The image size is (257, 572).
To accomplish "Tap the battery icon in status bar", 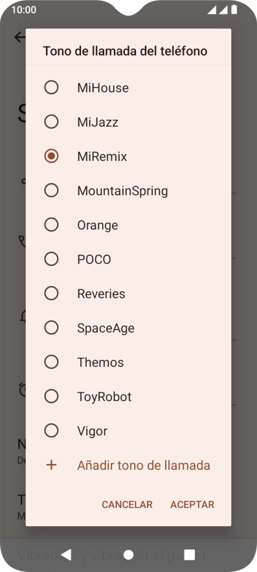I will (234, 10).
